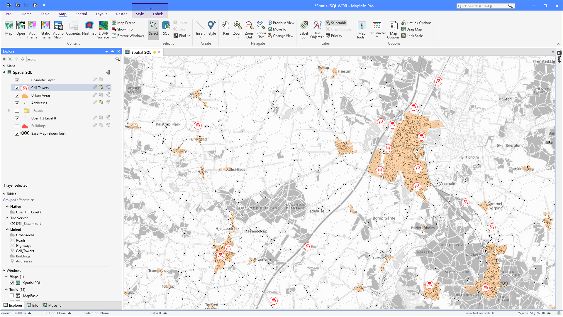Click the Hotlink Options button
Image resolution: width=563 pixels, height=317 pixels.
click(x=416, y=23)
